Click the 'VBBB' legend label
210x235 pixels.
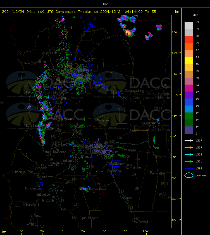pos(199,169)
